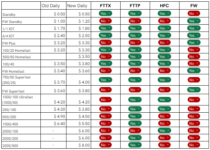Click the Old Daily header cell
The image size is (210, 150).
pyautogui.click(x=53, y=5)
